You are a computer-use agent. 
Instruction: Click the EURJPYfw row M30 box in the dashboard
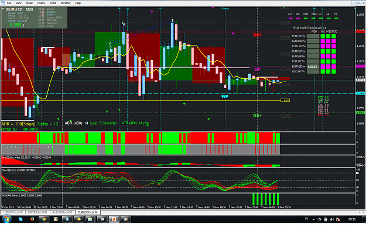[313, 61]
